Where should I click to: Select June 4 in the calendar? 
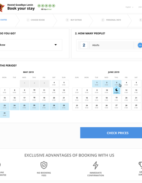(126, 84)
